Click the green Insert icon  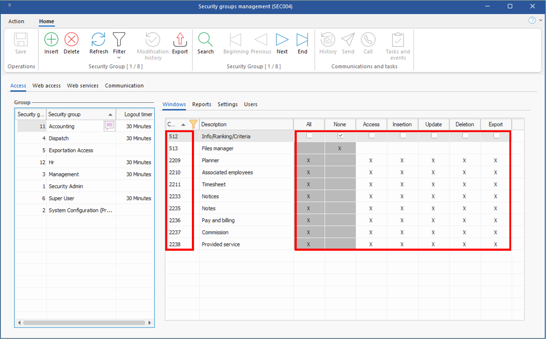51,40
